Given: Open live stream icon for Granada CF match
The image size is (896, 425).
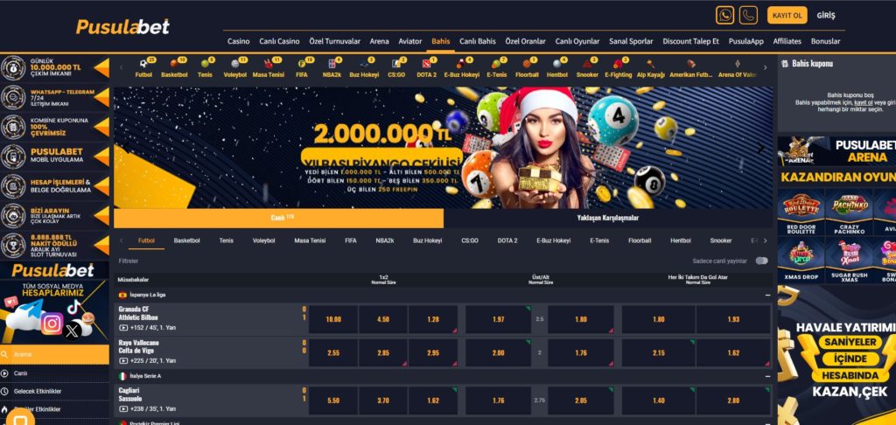Looking at the screenshot, I should click(x=122, y=328).
